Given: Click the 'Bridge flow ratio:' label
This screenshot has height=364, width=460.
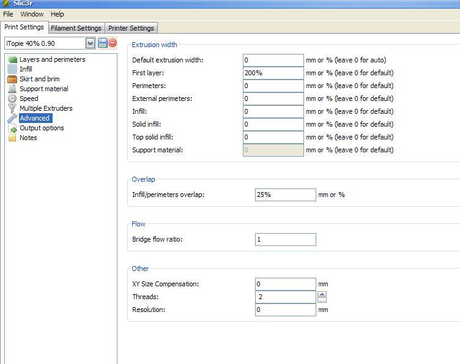Looking at the screenshot, I should pos(157,239).
